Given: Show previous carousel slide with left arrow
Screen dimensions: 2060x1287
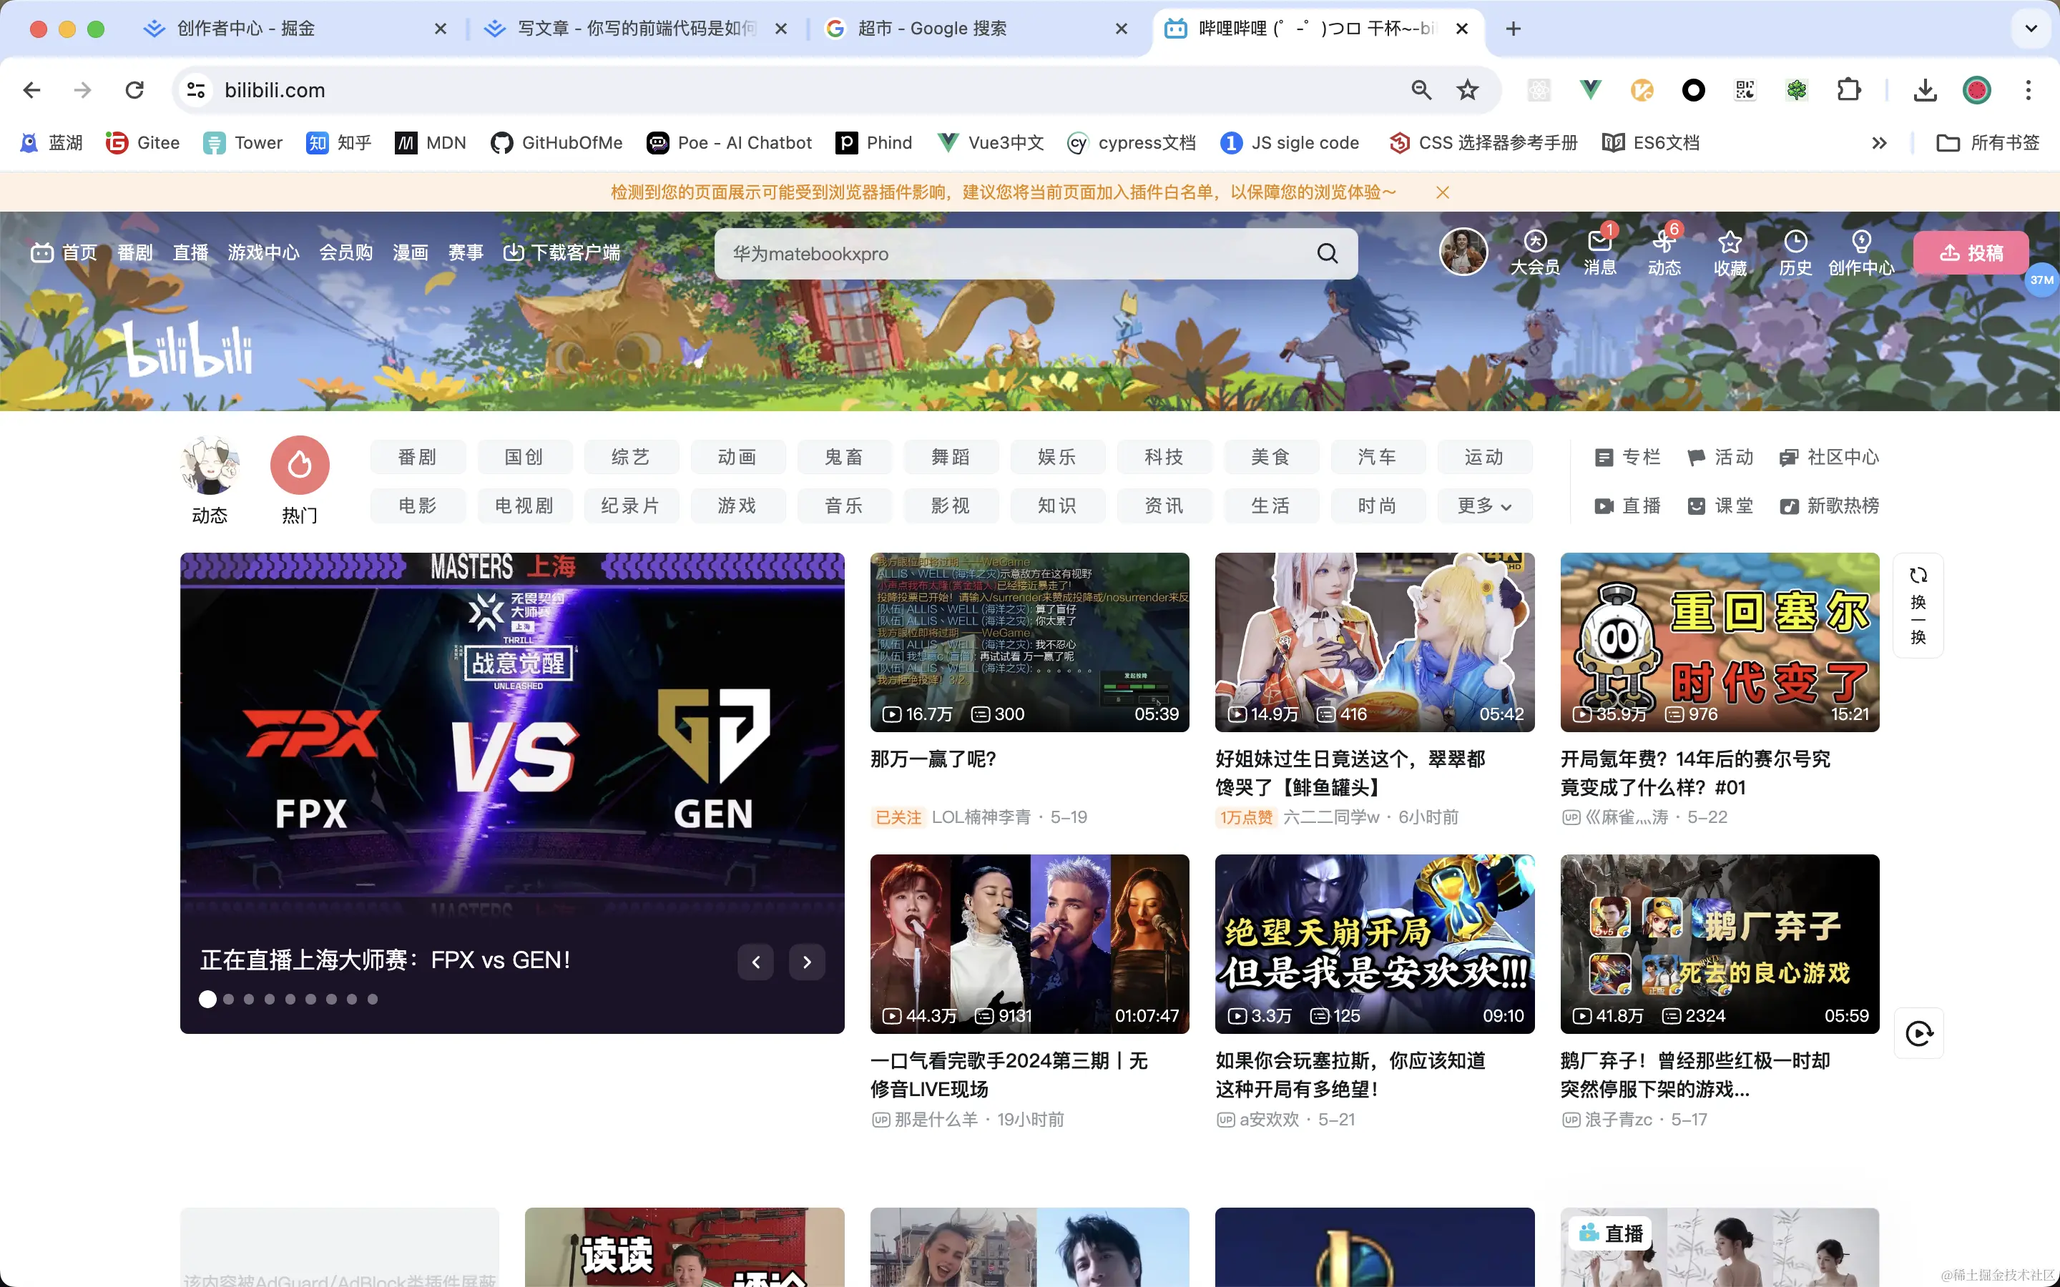Looking at the screenshot, I should click(x=756, y=962).
